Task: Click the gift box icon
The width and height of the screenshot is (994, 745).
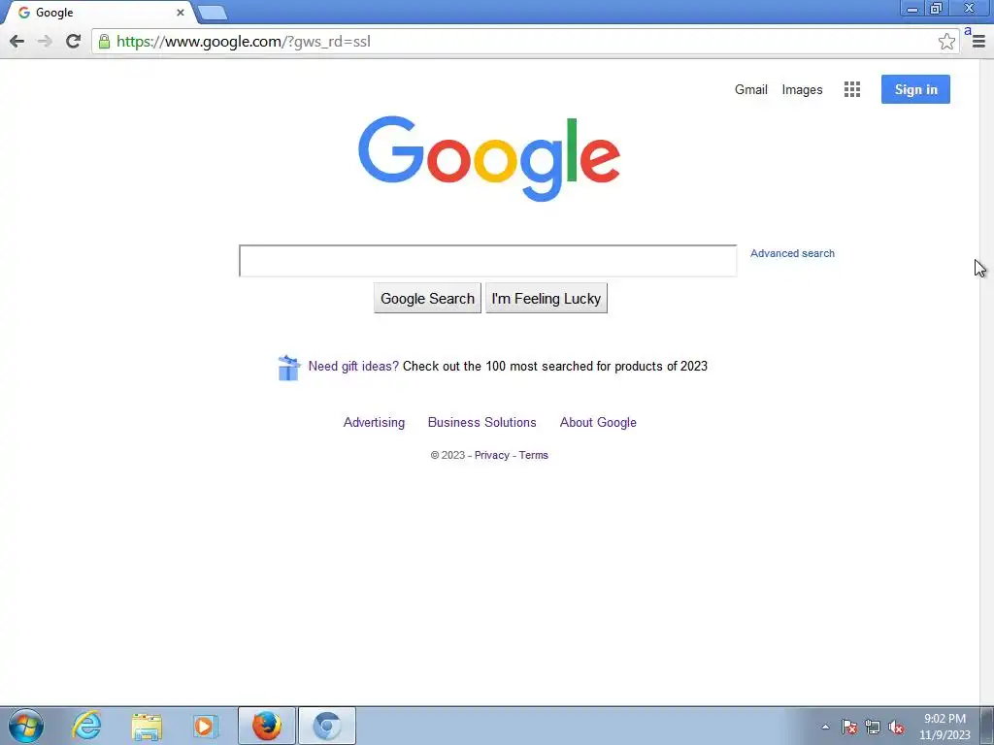Action: (x=288, y=368)
